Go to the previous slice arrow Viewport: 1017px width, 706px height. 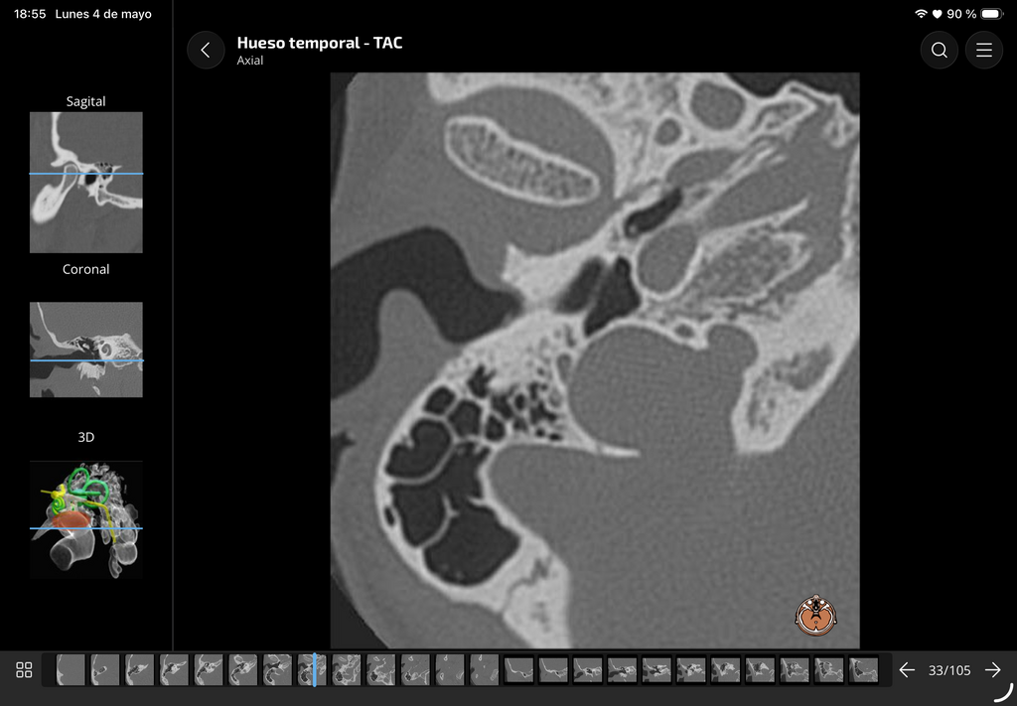point(907,669)
